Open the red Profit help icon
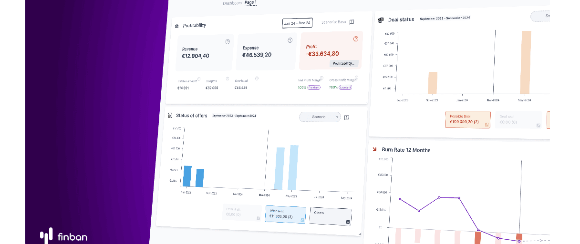580x244 pixels. 355,39
